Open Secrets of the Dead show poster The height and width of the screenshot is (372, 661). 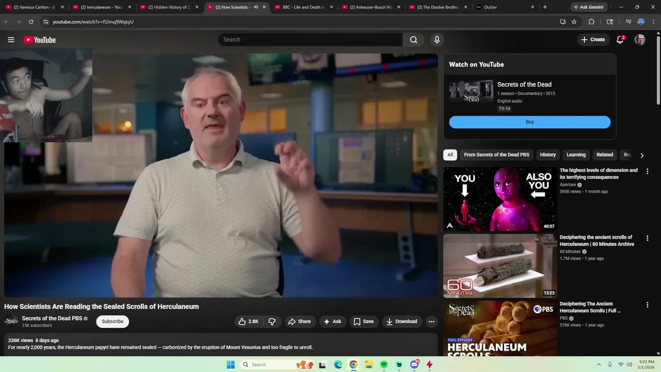tap(471, 91)
